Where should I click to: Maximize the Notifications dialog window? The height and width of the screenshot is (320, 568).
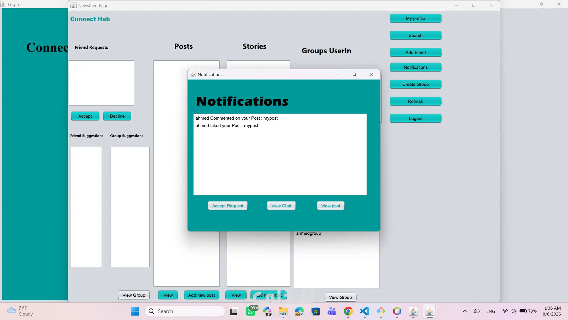tap(354, 74)
